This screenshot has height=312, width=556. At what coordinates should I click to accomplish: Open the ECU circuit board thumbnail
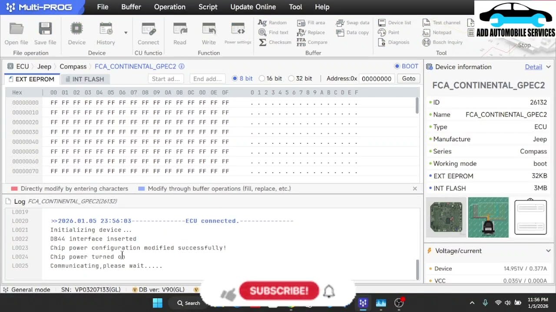point(446,218)
